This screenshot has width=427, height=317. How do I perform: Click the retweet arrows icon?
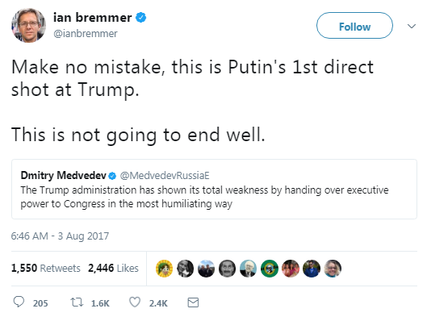coord(77,302)
